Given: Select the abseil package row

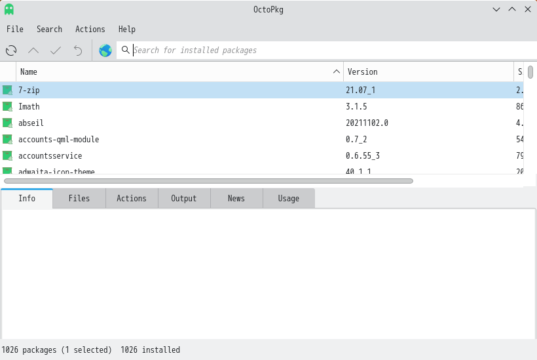Looking at the screenshot, I should tap(262, 123).
